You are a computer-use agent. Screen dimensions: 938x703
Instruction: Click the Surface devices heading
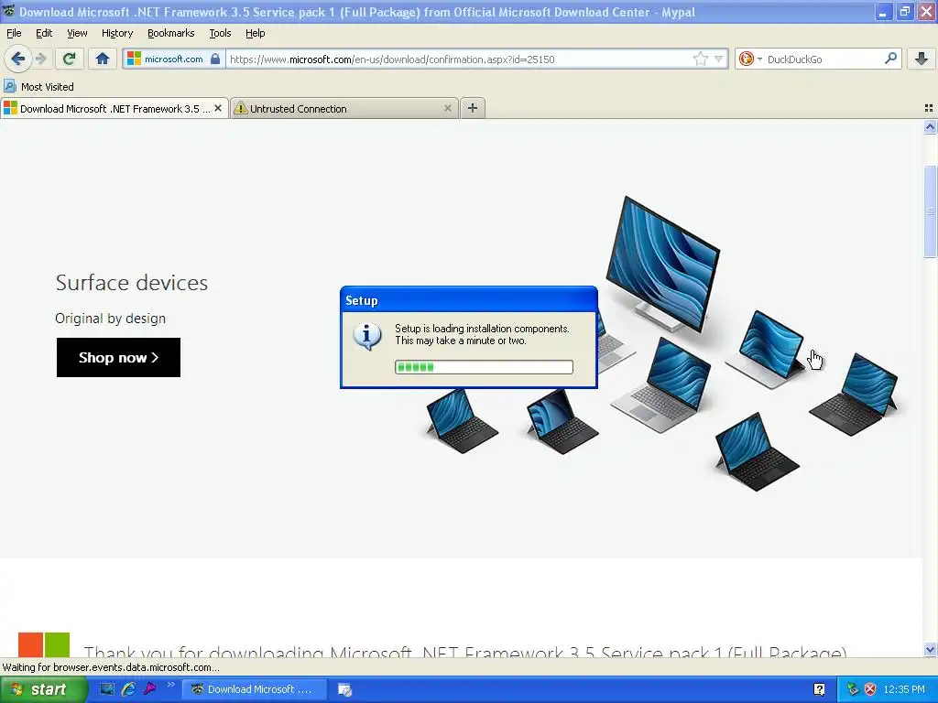coord(132,282)
